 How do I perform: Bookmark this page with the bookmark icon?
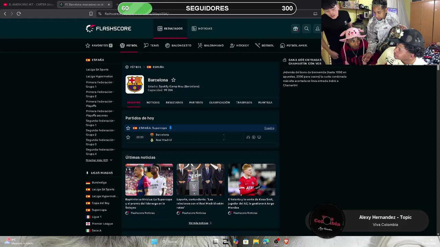tap(91, 14)
